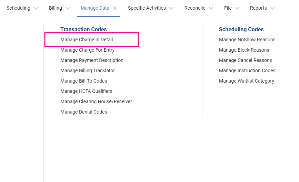Open Manage Denial Codes
The image size is (299, 182).
tap(83, 112)
